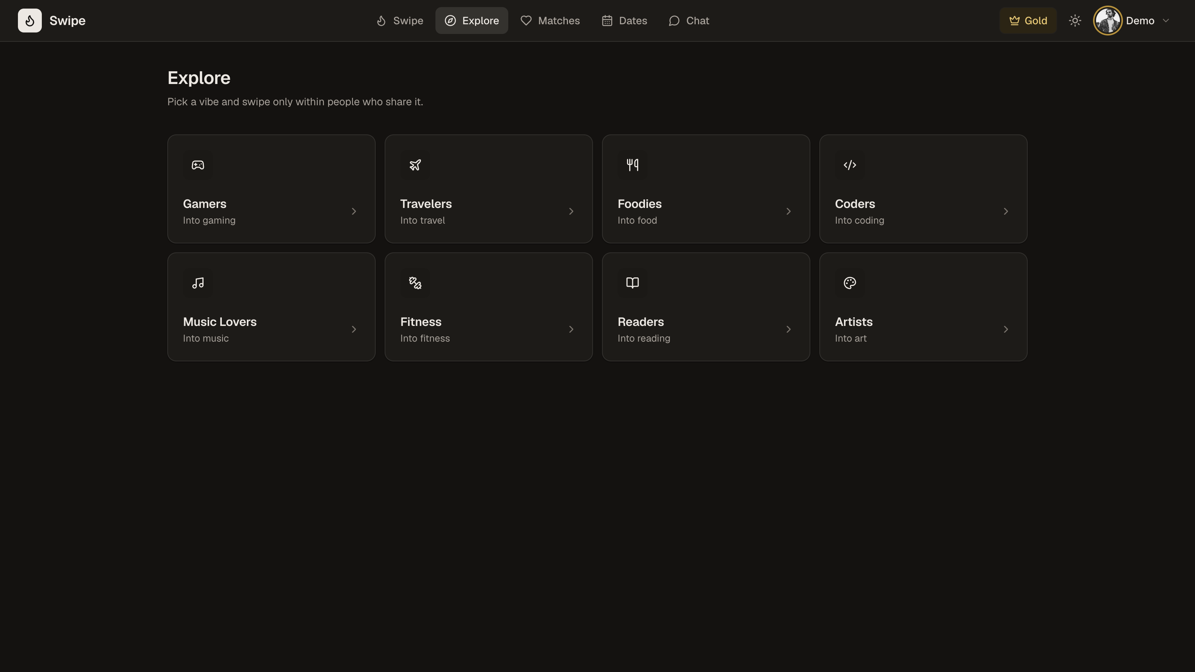Viewport: 1195px width, 672px height.
Task: Click the palette icon on Artists card
Action: click(x=850, y=283)
